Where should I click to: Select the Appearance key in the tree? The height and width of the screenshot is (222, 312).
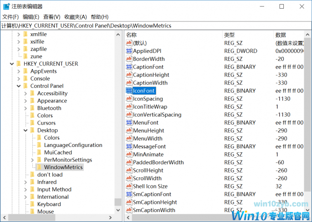tap(52, 101)
